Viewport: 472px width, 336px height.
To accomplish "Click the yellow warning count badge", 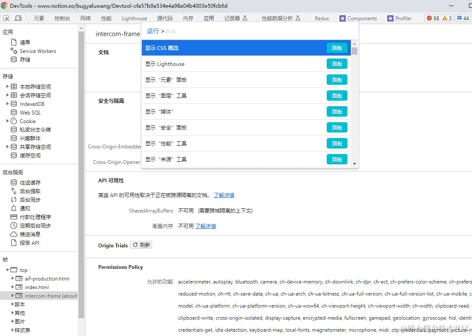I will (x=447, y=18).
